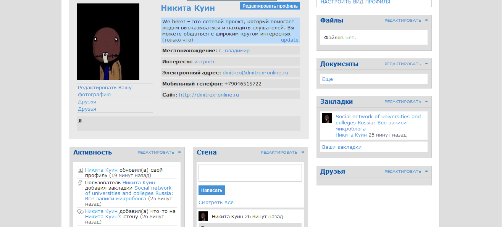
Task: Click Никита Куин in обновил(а) свой профиль entry
Action: click(101, 170)
